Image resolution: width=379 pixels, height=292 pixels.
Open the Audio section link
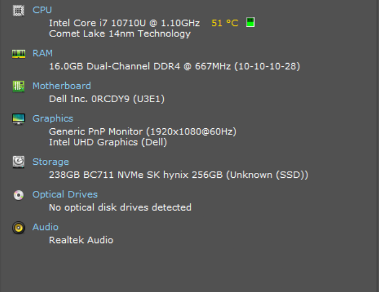[x=45, y=227]
